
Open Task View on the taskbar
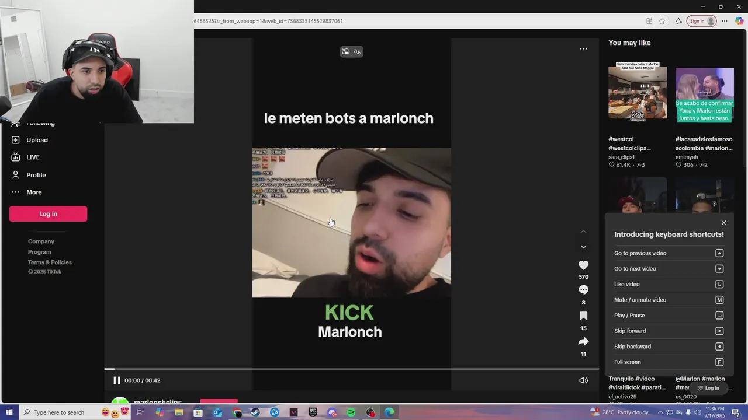click(140, 412)
